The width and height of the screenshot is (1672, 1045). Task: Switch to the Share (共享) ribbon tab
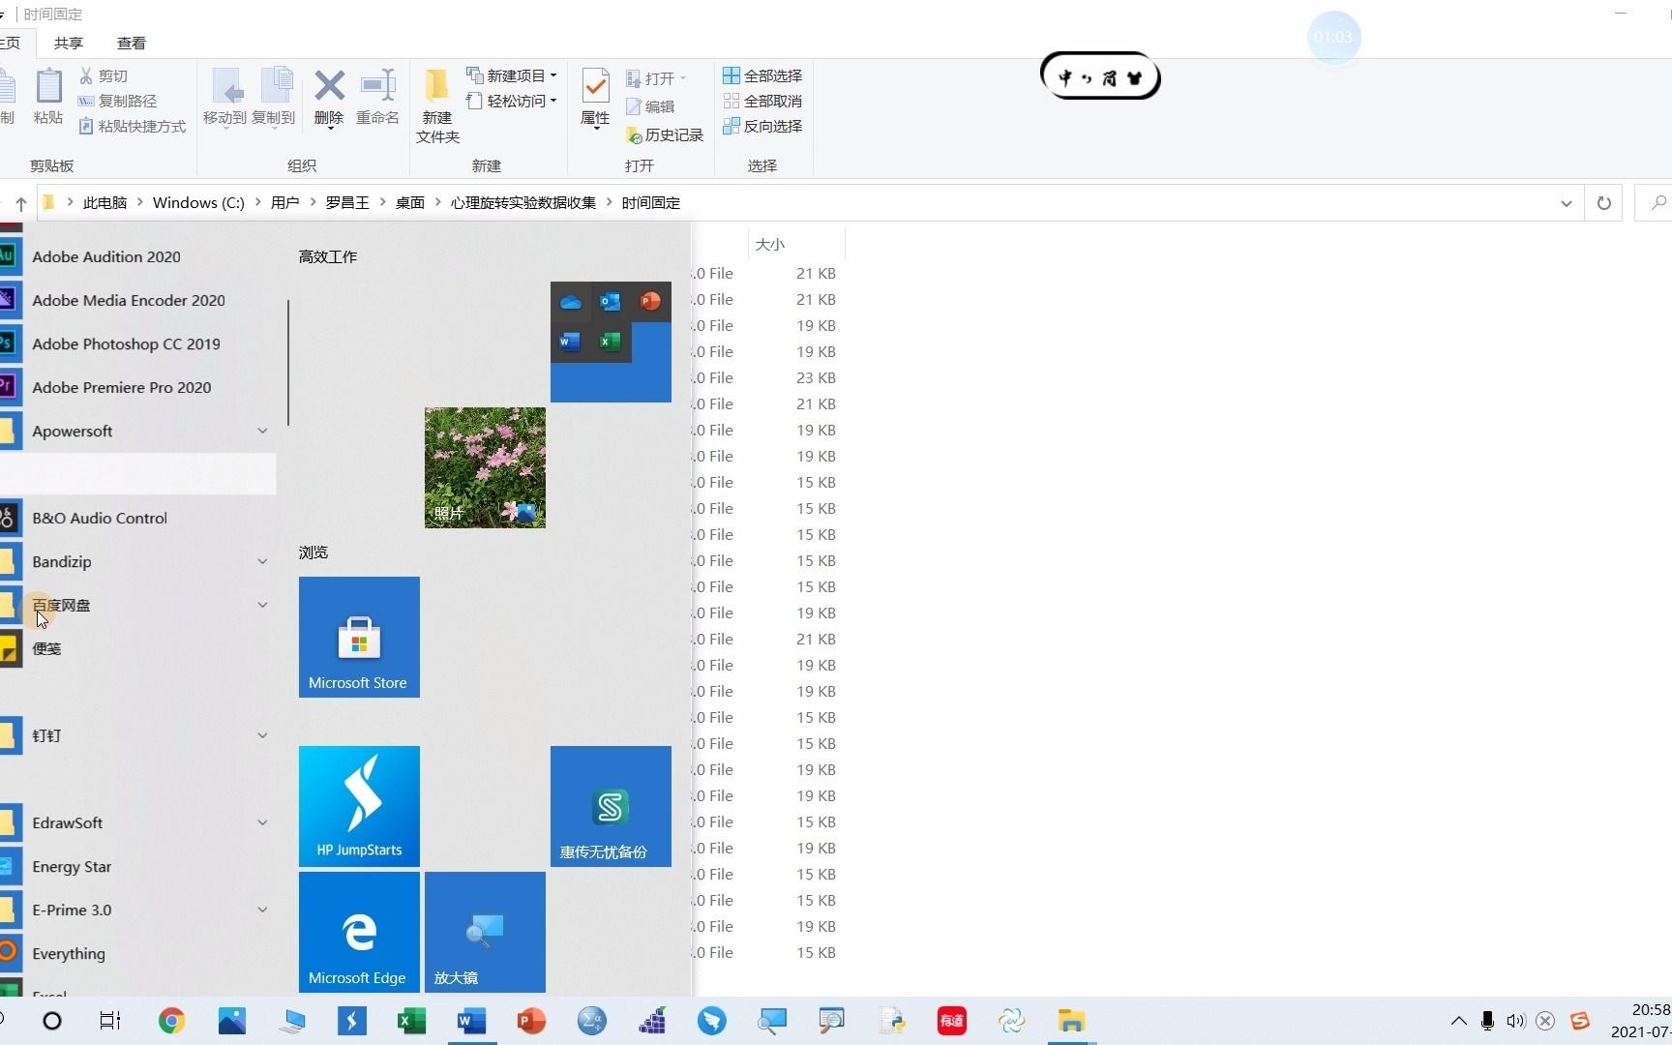pos(69,43)
